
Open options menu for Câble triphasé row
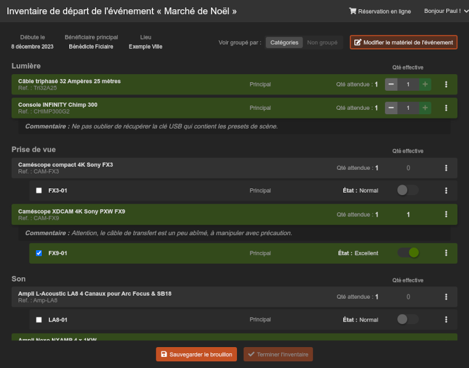point(446,85)
